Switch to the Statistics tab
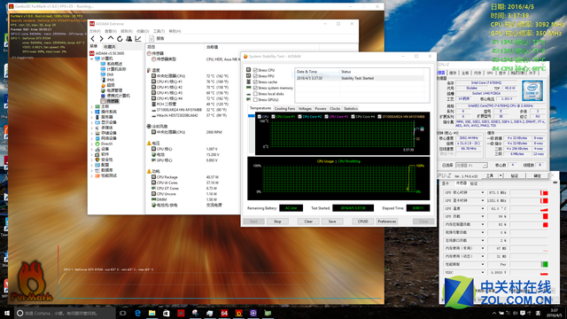 [351, 108]
